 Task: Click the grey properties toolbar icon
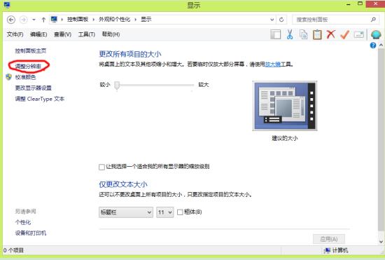coord(358,34)
